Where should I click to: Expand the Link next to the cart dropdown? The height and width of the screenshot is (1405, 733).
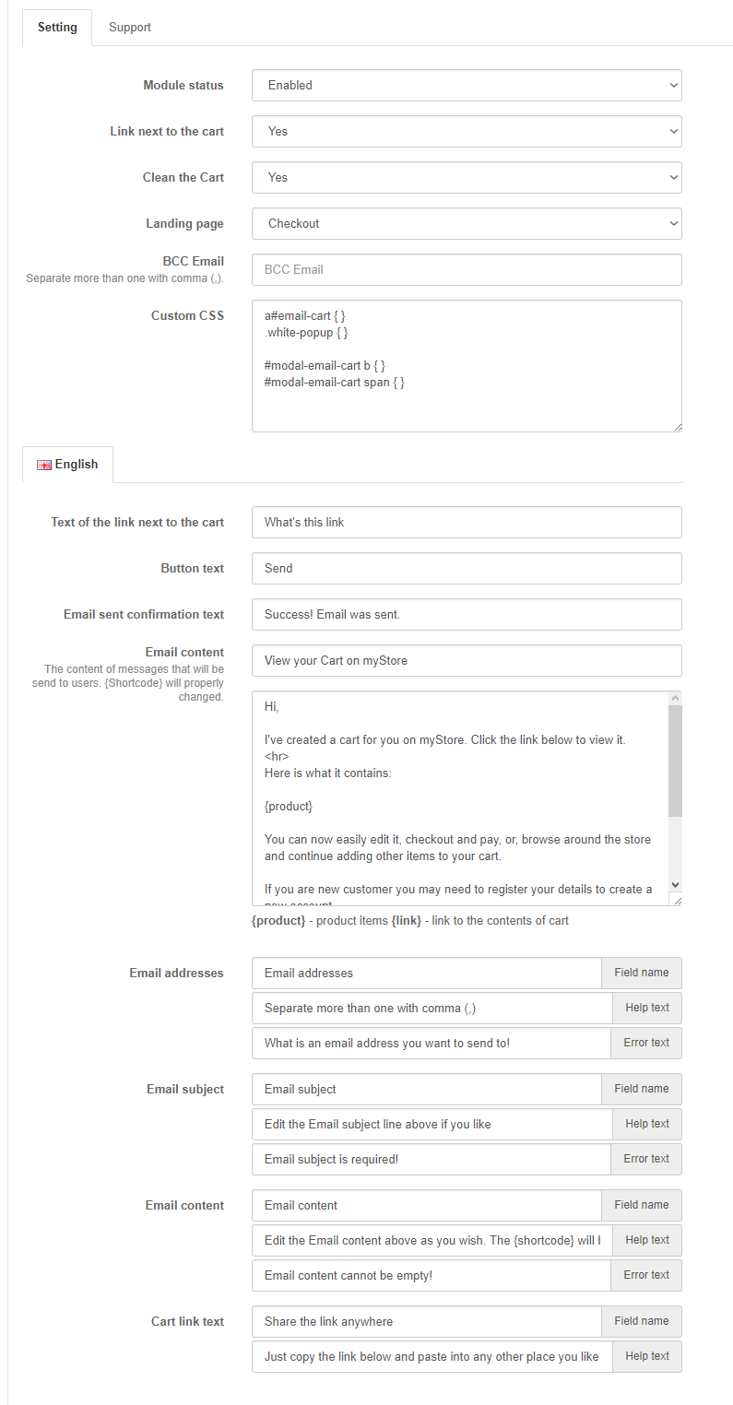[467, 131]
